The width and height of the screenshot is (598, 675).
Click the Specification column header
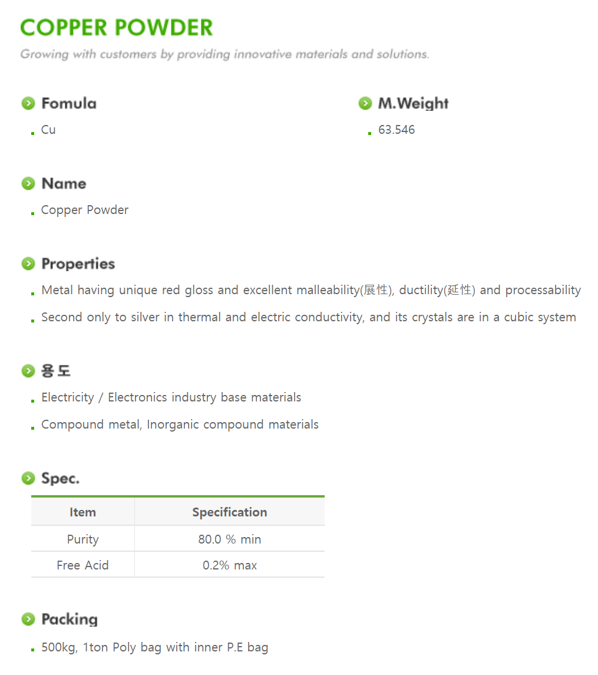tap(230, 512)
